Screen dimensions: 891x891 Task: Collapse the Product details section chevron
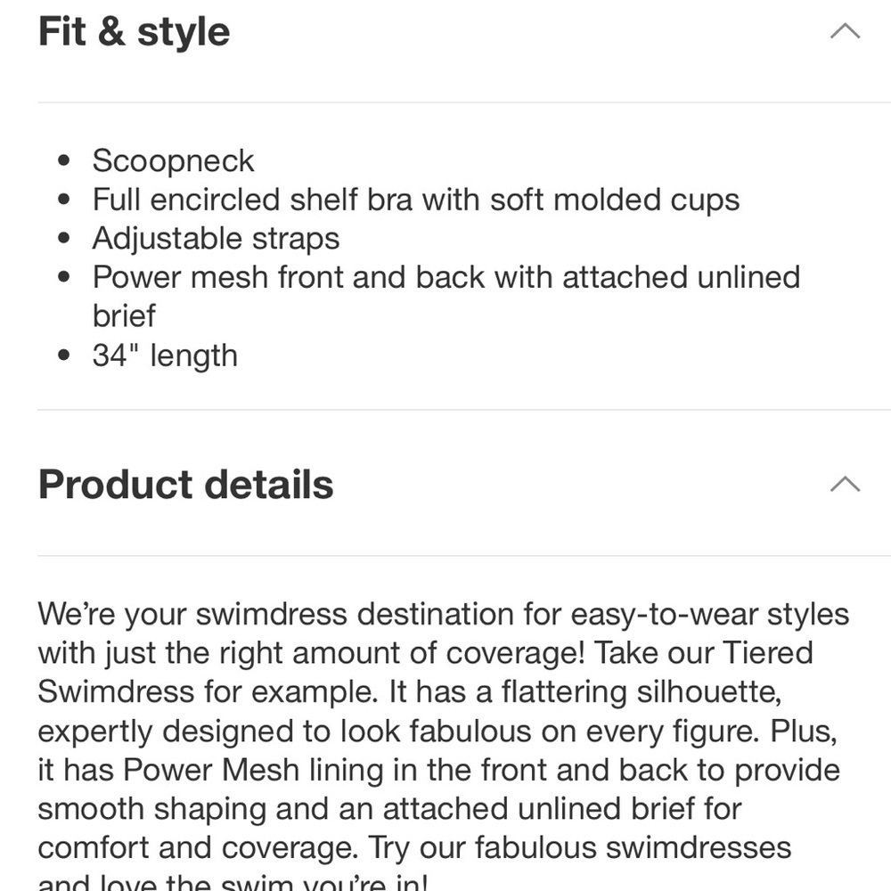[845, 484]
